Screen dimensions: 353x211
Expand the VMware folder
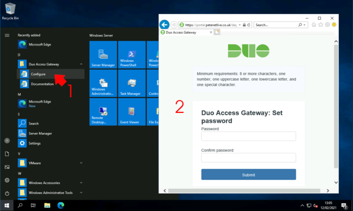click(81, 163)
